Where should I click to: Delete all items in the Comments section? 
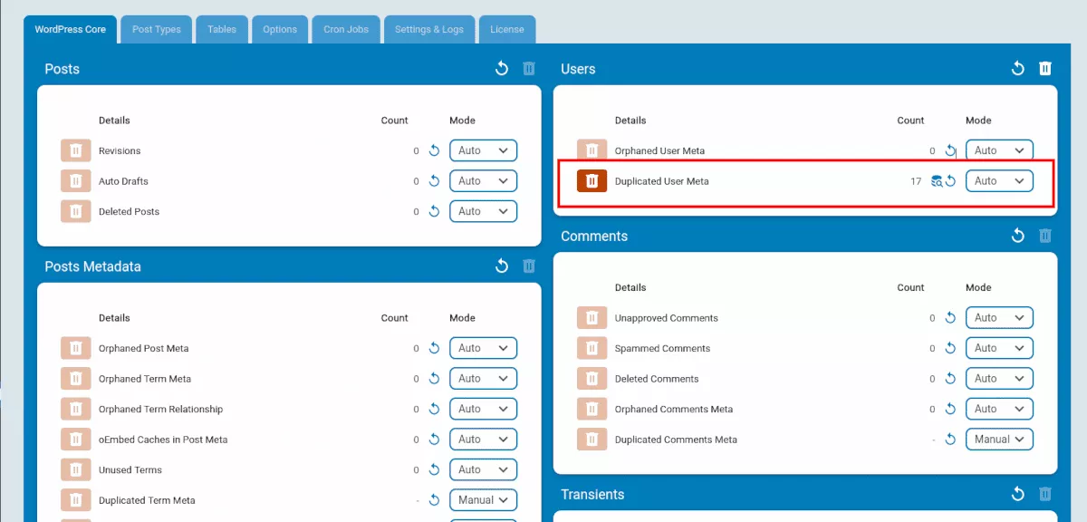(x=1045, y=236)
